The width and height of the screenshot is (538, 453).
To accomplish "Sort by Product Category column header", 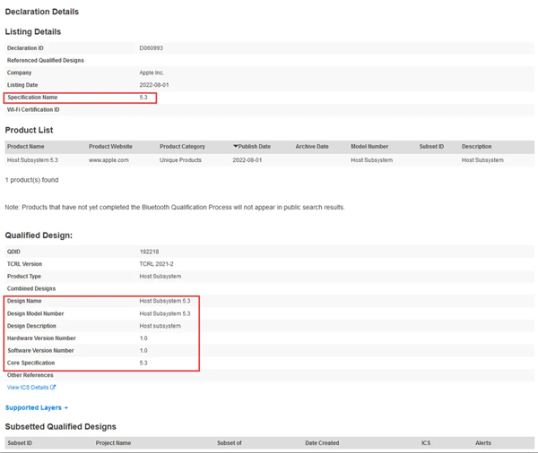I will (x=182, y=146).
